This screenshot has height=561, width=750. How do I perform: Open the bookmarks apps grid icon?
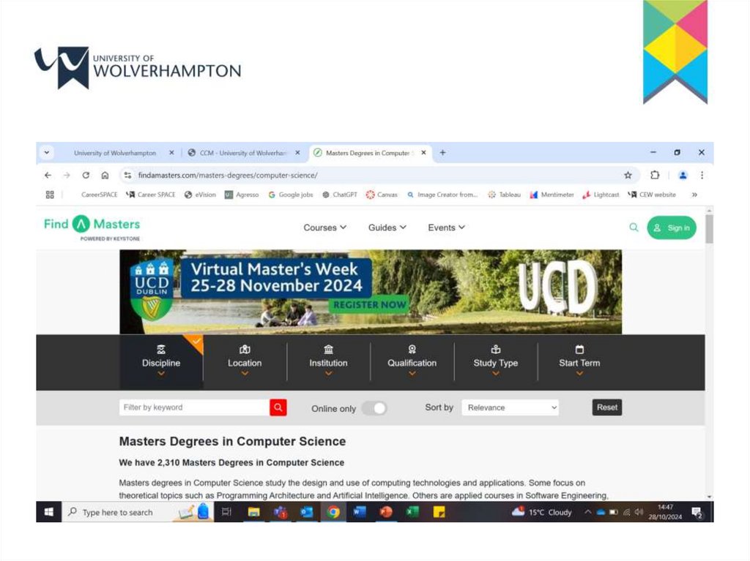tap(50, 195)
